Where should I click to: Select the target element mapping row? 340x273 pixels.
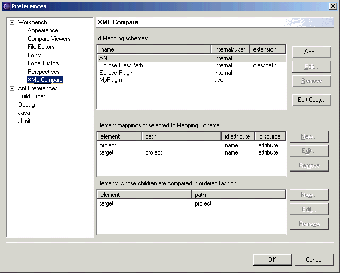(x=107, y=152)
